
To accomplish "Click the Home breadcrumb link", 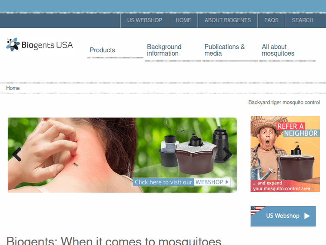I will click(x=13, y=88).
